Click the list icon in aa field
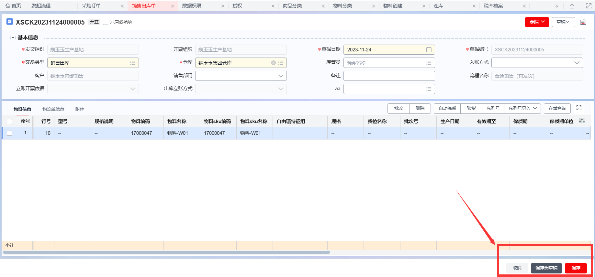The height and width of the screenshot is (277, 595). (x=429, y=89)
